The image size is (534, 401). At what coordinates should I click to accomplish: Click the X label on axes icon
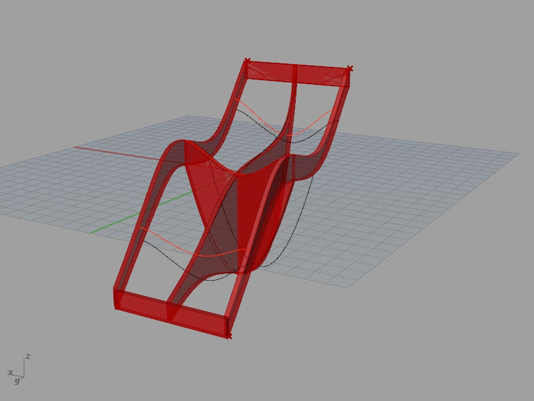point(10,372)
